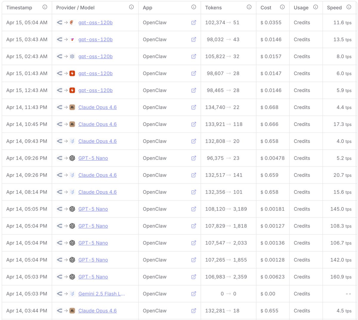Open Claude Opus 4.6 link in Apr 14, 11:43 PM row
Screen dimensions: 358x320
[x=98, y=108]
